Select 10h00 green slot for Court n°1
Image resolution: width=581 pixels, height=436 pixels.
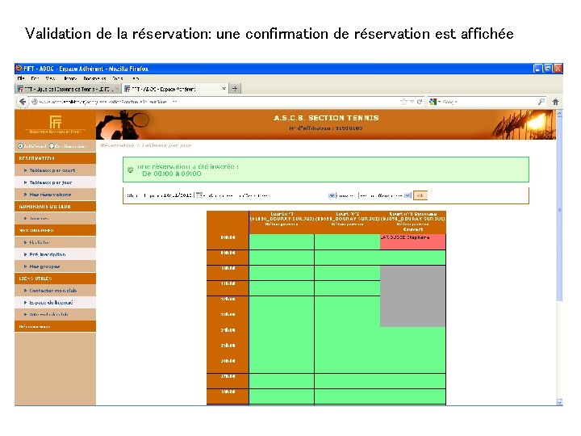pos(282,273)
